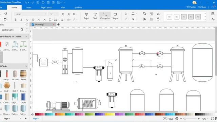Open bullet list dropdown

[62, 20]
